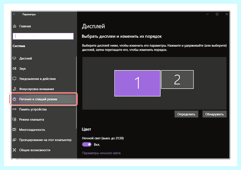Minimize the Параметры window
This screenshot has height=170, width=241.
coord(207,14)
